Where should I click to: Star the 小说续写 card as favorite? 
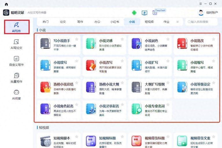[77, 61]
